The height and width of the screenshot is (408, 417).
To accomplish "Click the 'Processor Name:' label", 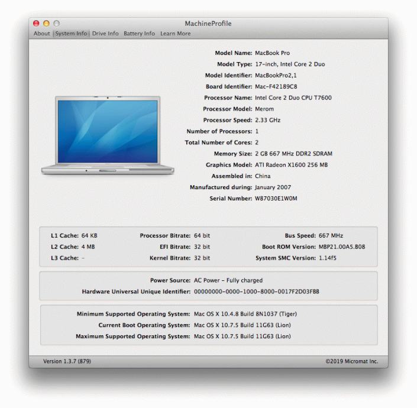I will (228, 98).
